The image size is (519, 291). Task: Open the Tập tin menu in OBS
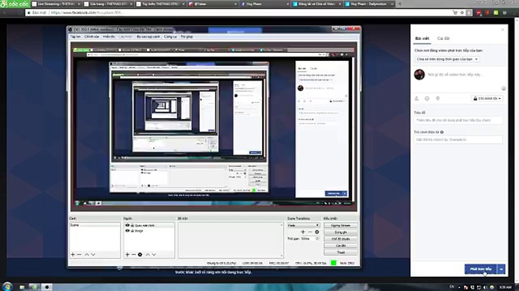pyautogui.click(x=75, y=36)
